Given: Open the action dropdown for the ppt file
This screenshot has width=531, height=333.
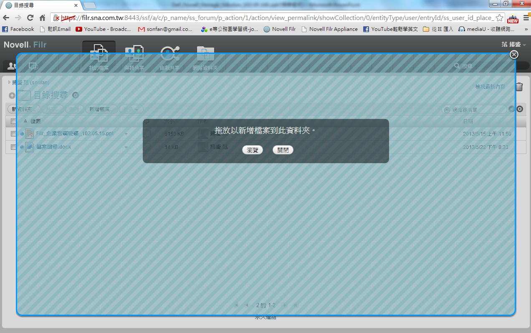Looking at the screenshot, I should [126, 134].
